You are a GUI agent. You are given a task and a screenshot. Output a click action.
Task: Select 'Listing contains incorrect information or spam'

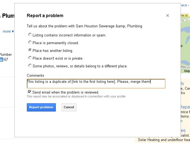30,35
